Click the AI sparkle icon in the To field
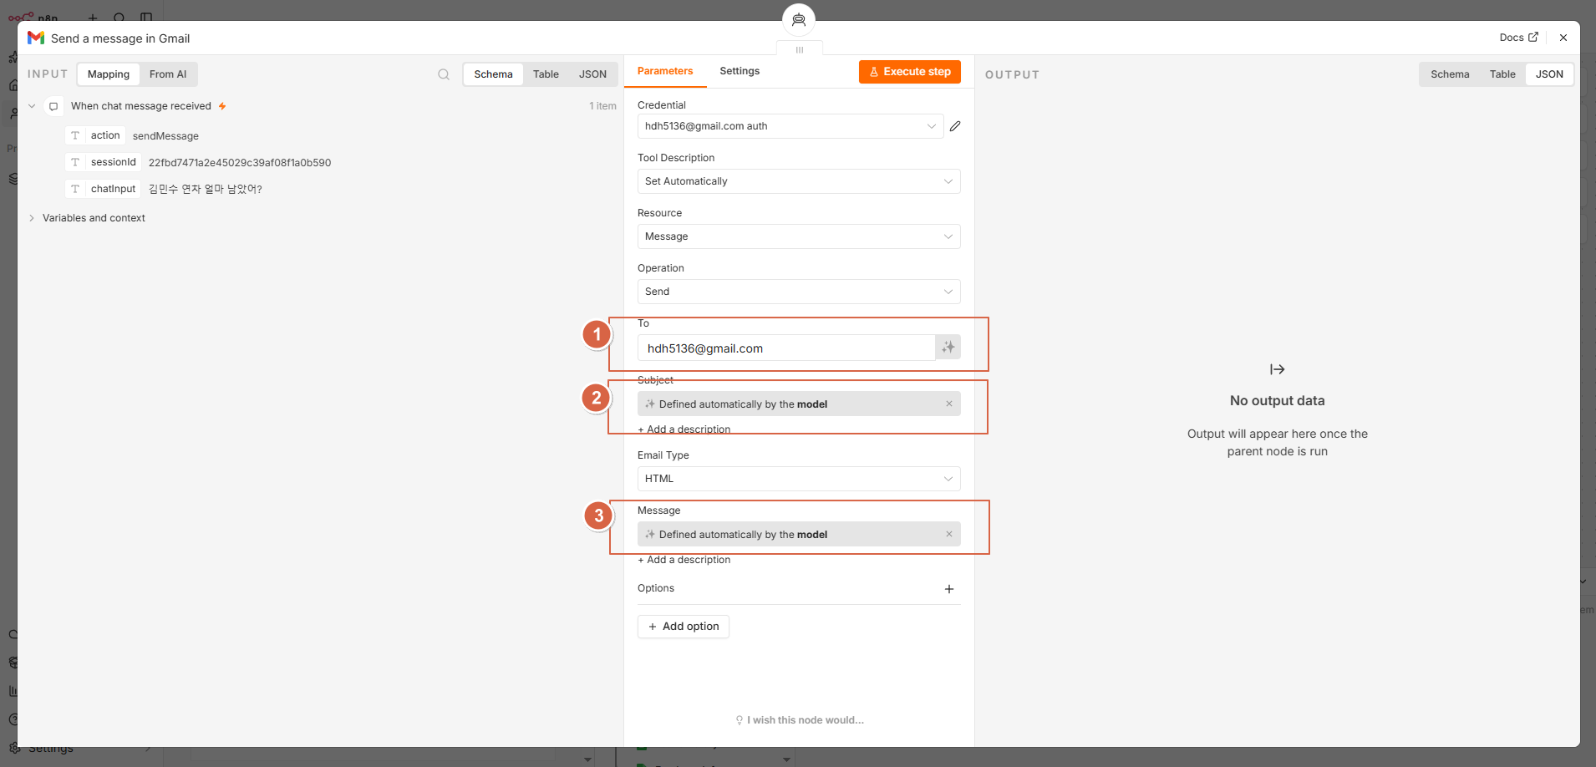Image resolution: width=1596 pixels, height=767 pixels. (x=948, y=348)
